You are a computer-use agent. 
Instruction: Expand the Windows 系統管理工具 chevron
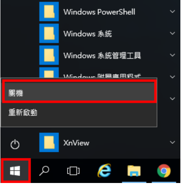pos(172,55)
